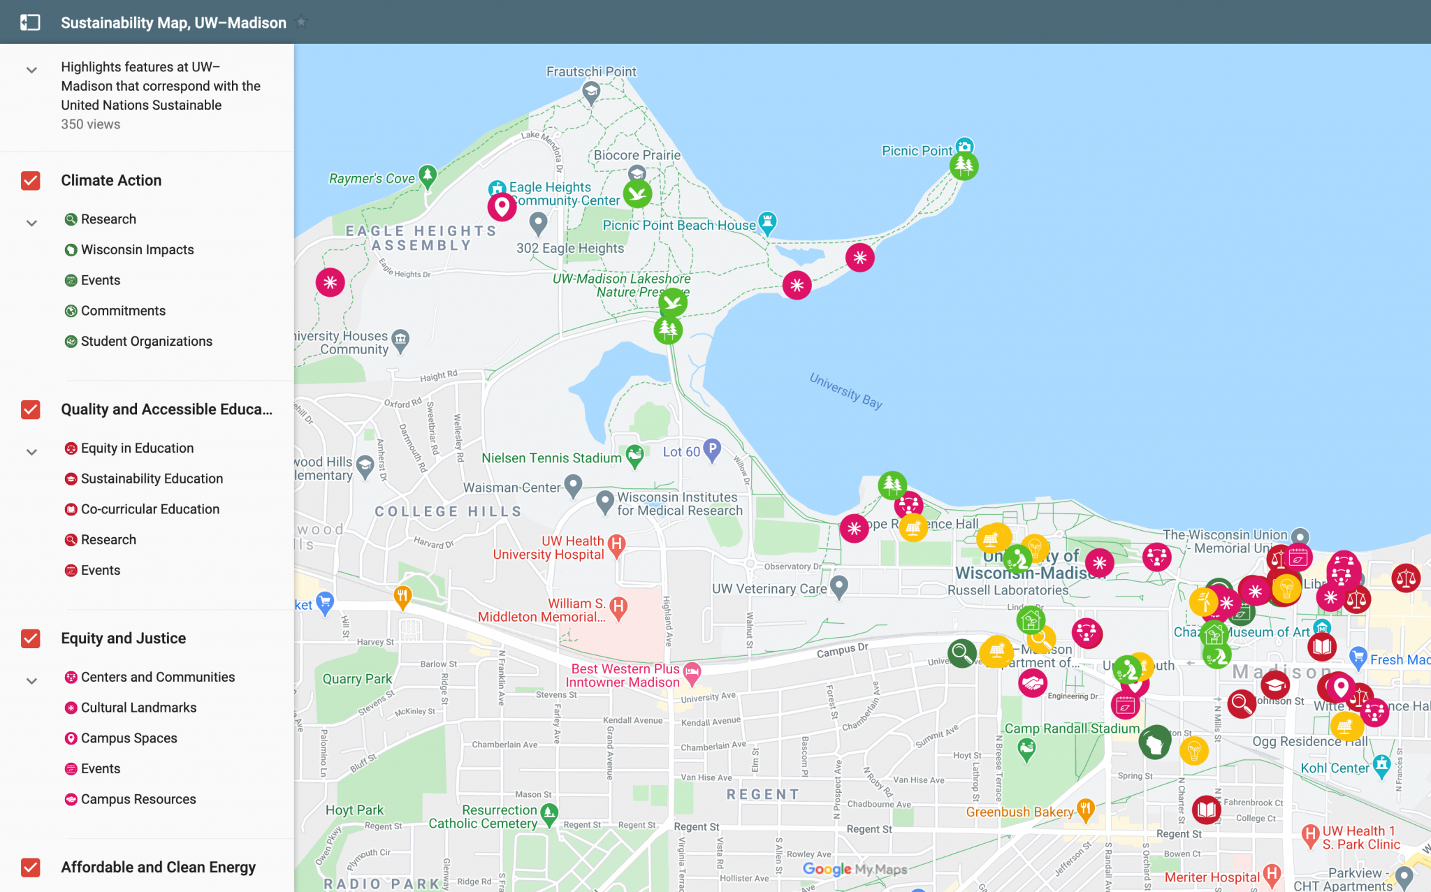Open the Greenbush Bakery restaurant pin
Screen dimensions: 1431x892
(1085, 810)
